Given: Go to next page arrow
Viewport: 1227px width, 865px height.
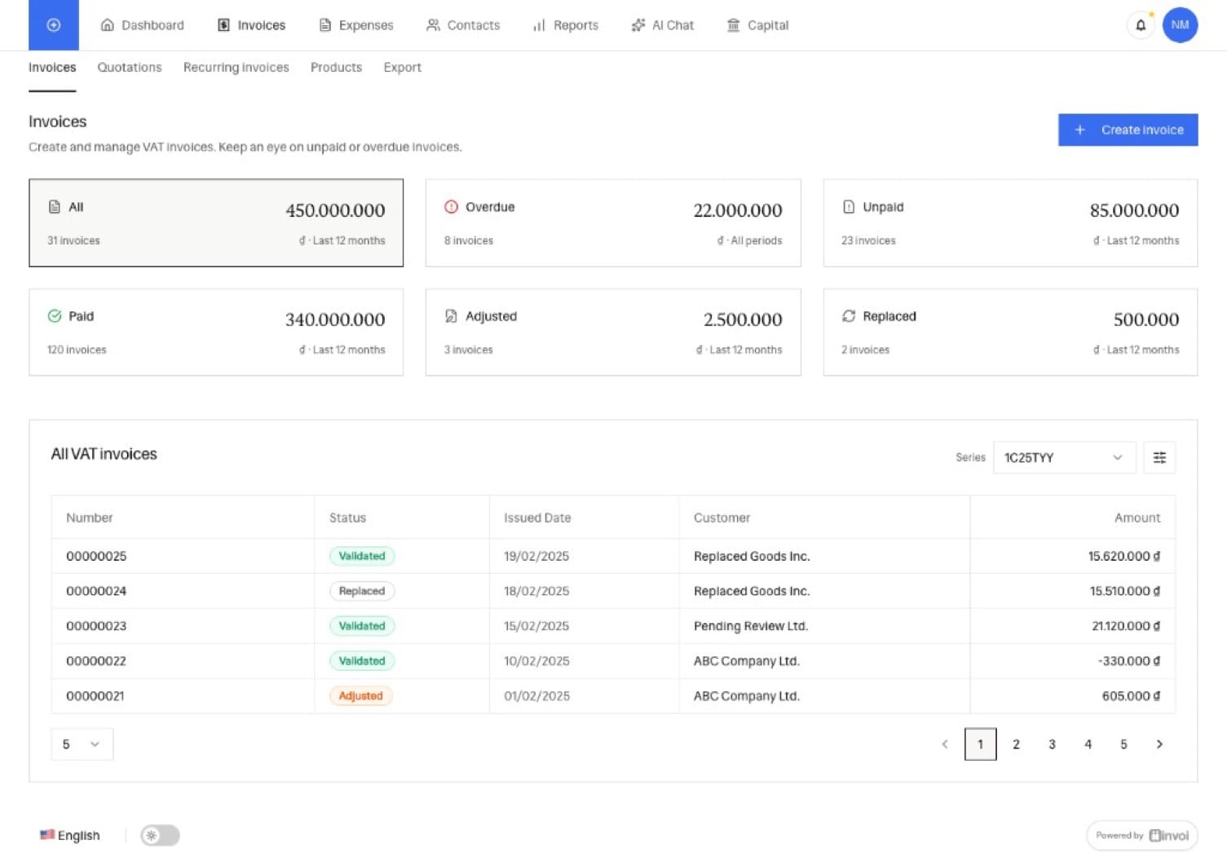Looking at the screenshot, I should pos(1159,744).
